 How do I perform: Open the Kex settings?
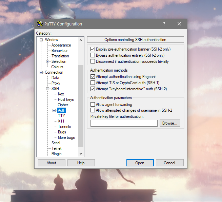[x=61, y=94]
